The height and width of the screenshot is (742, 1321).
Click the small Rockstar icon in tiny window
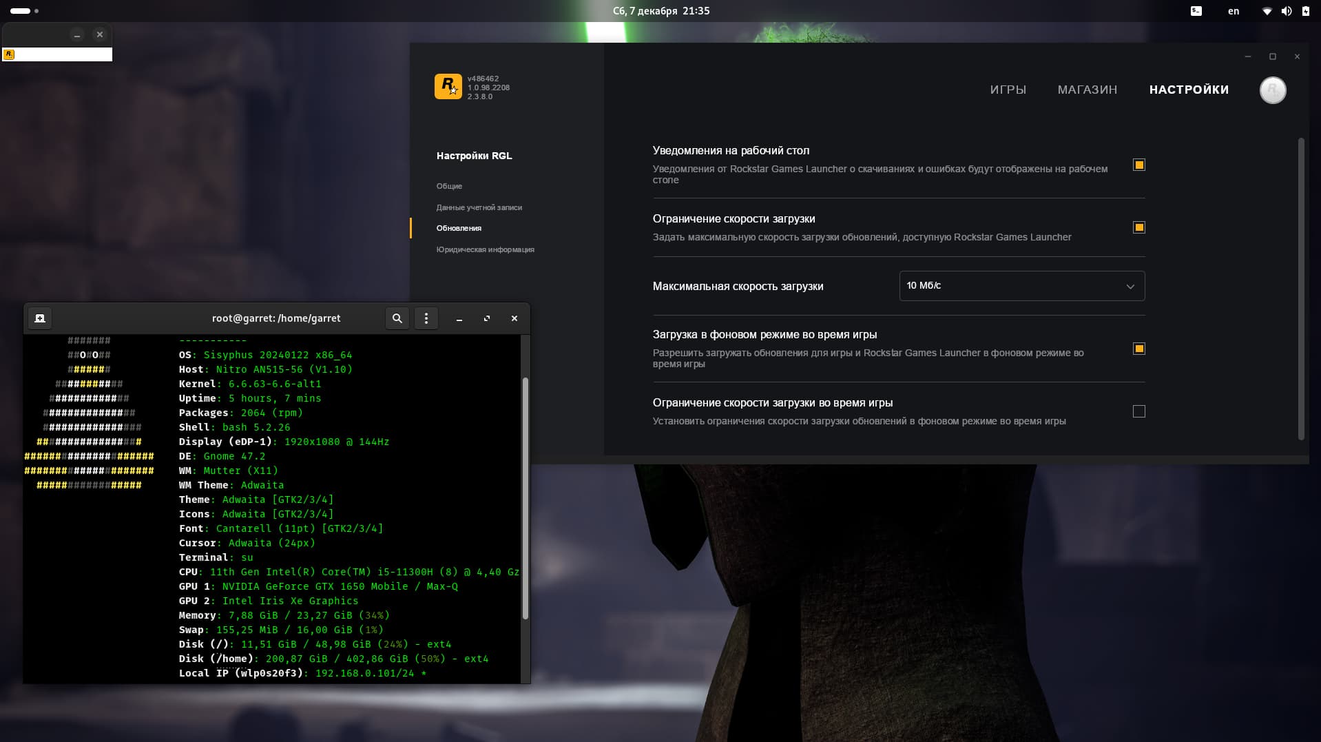tap(9, 54)
